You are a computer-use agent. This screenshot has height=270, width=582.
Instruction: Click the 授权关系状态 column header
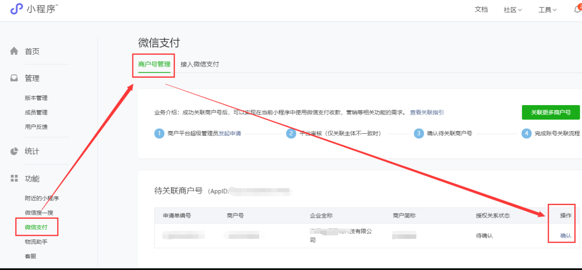click(x=493, y=215)
